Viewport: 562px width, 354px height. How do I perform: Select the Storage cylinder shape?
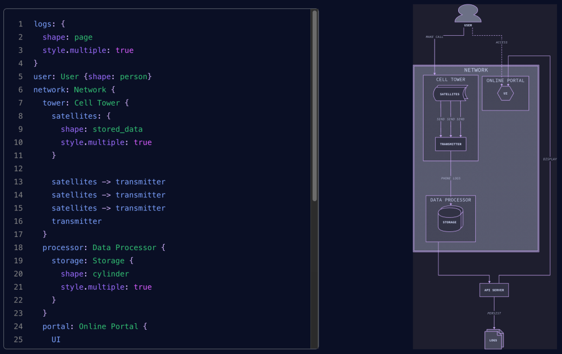click(450, 220)
